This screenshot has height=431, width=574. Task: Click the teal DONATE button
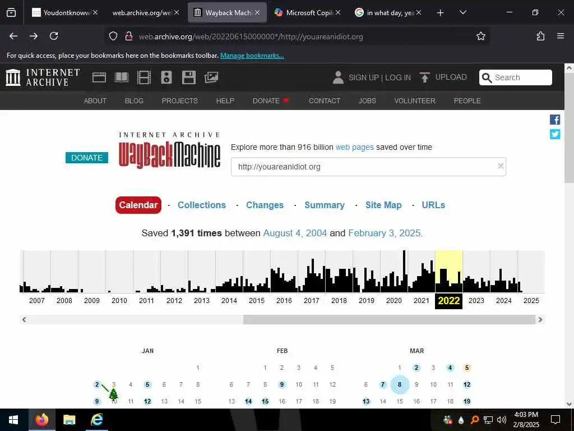pyautogui.click(x=87, y=158)
